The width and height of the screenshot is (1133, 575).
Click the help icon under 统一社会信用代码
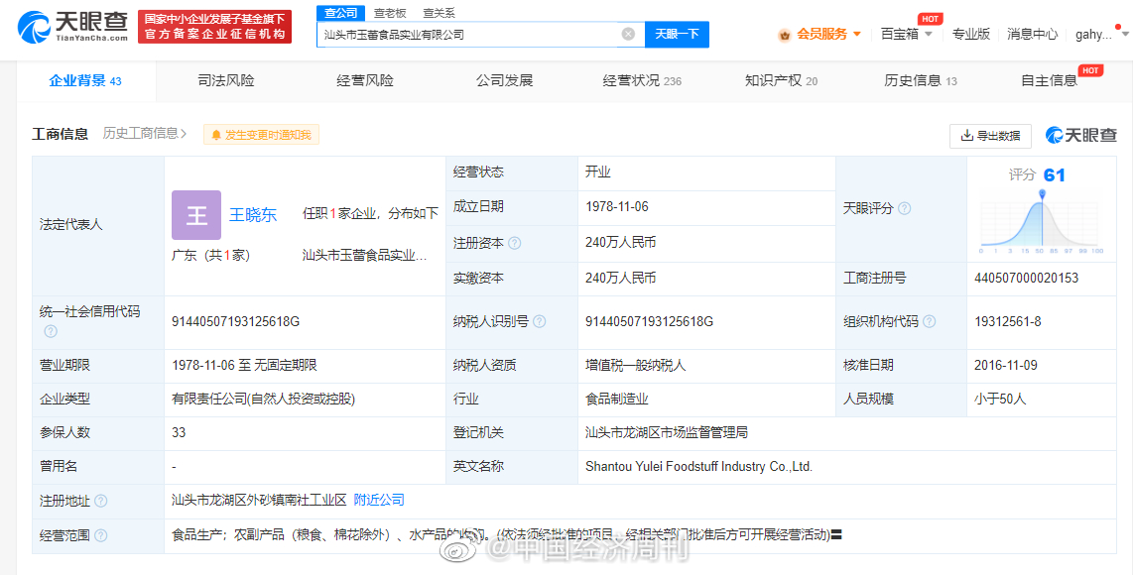click(x=51, y=331)
